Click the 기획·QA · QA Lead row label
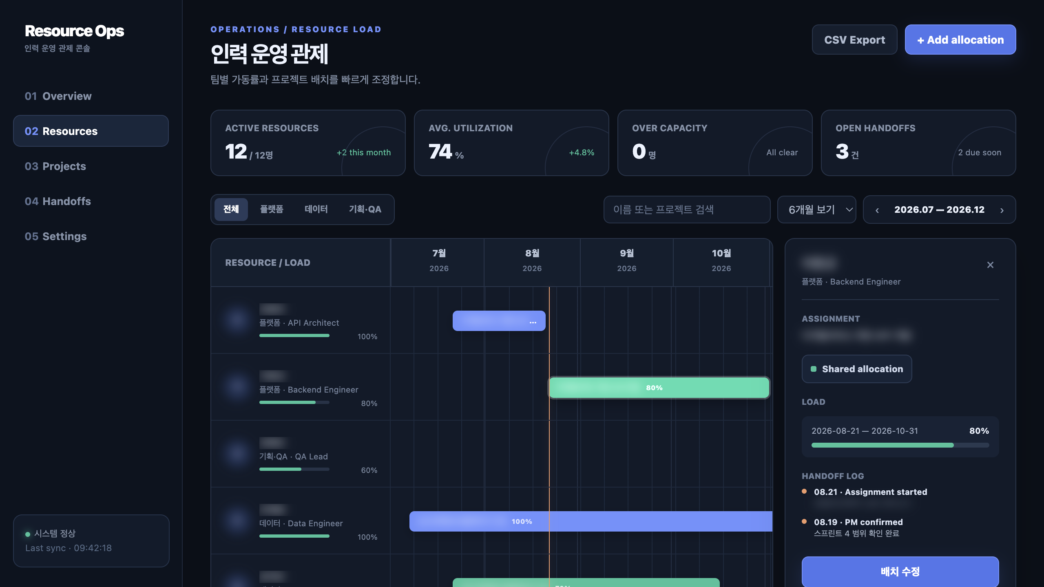Image resolution: width=1044 pixels, height=587 pixels. tap(293, 457)
